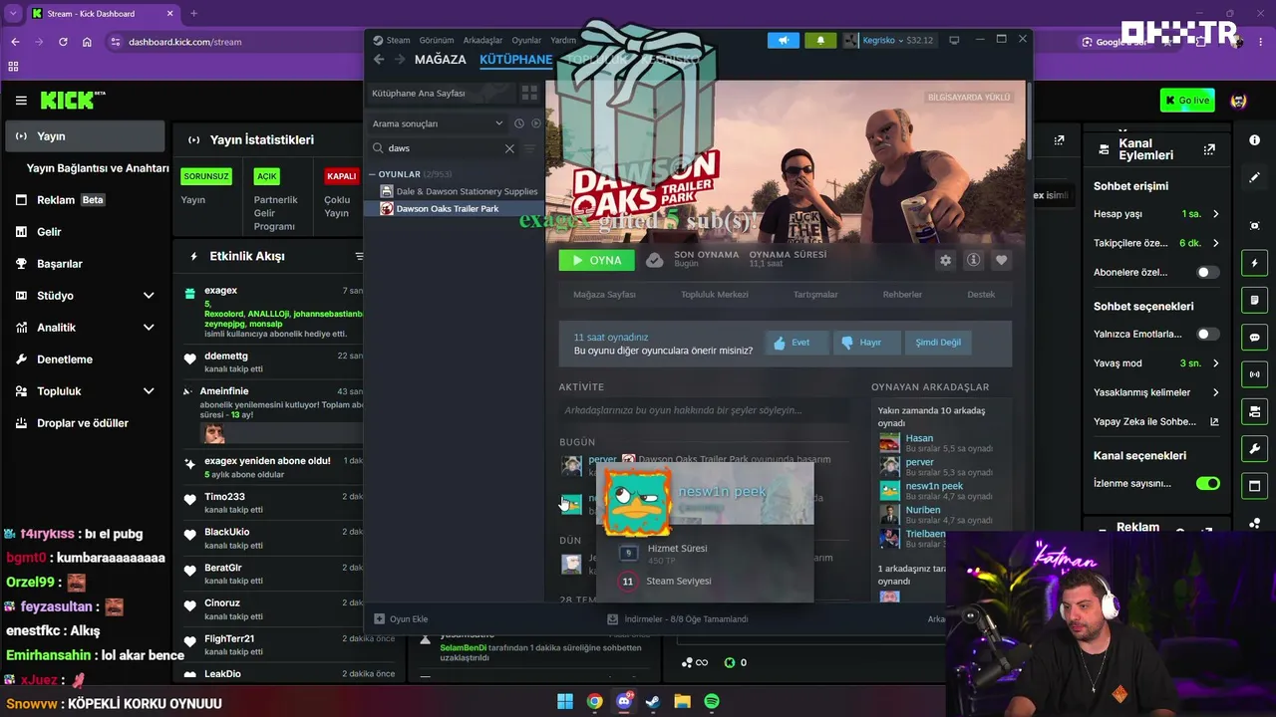Click the Go live button on Kick
The image size is (1276, 717).
[1187, 101]
